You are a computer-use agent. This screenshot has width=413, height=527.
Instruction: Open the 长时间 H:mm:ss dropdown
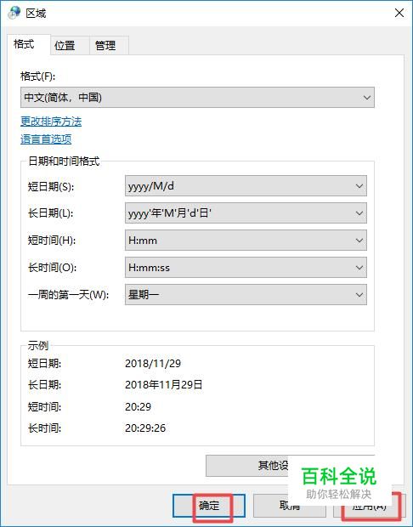pyautogui.click(x=246, y=268)
